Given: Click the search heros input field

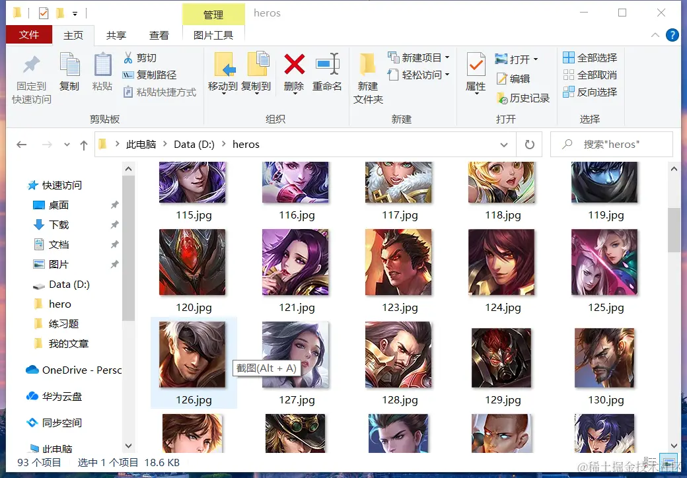Looking at the screenshot, I should coord(612,145).
